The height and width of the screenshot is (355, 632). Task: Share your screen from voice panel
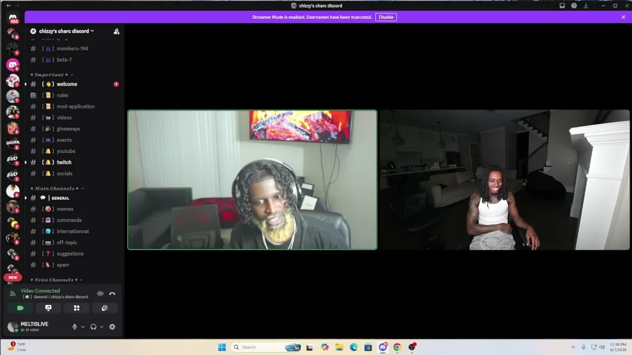click(48, 308)
